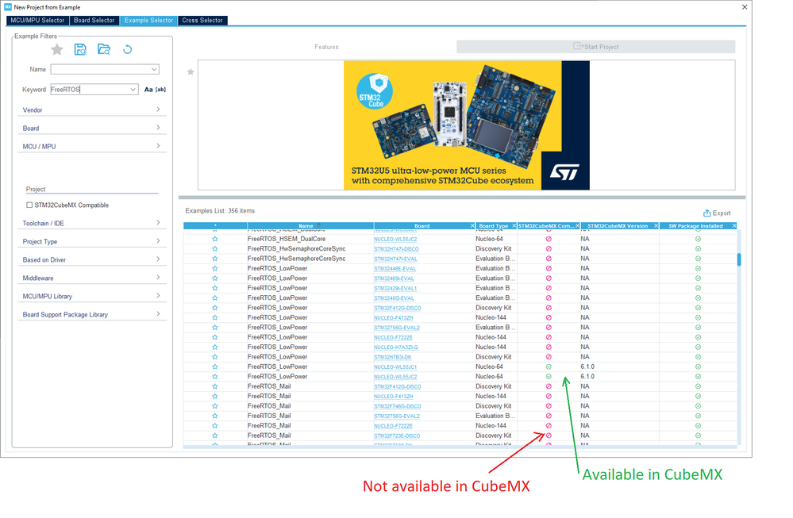Expand the Board filter section
This screenshot has height=518, width=793.
tap(92, 129)
